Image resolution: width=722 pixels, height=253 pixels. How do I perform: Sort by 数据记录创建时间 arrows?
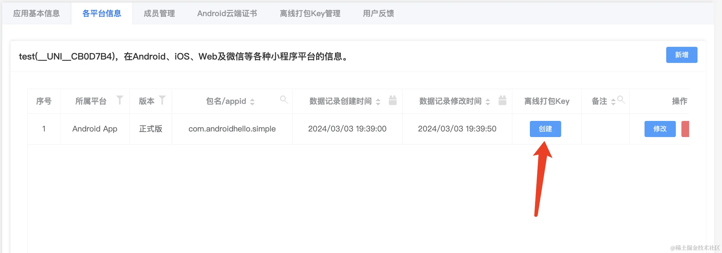point(378,102)
